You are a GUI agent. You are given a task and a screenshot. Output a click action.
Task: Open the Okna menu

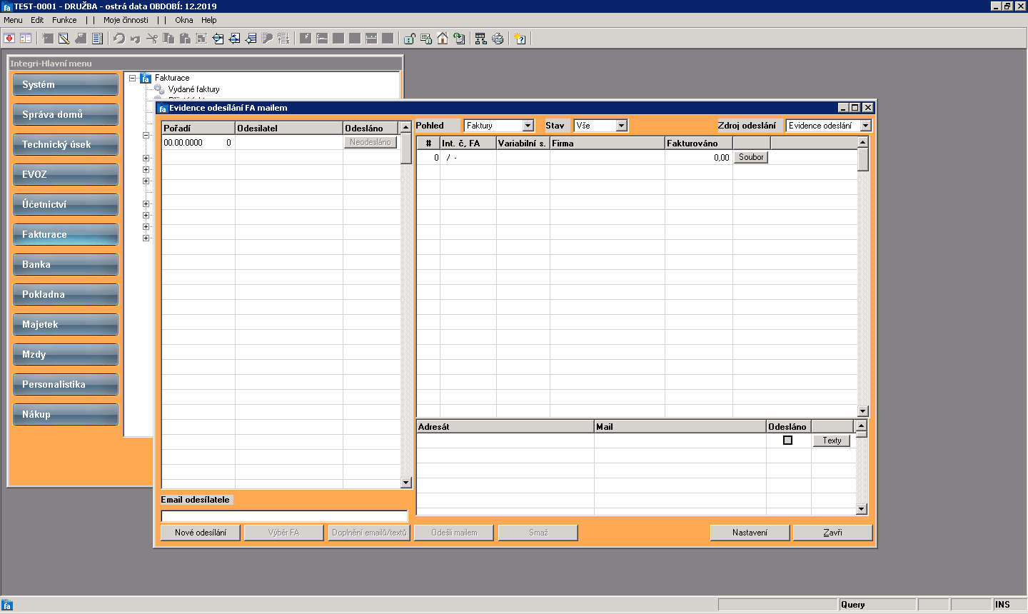183,20
